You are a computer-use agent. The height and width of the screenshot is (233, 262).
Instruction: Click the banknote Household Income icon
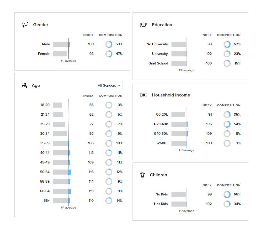pos(143,95)
